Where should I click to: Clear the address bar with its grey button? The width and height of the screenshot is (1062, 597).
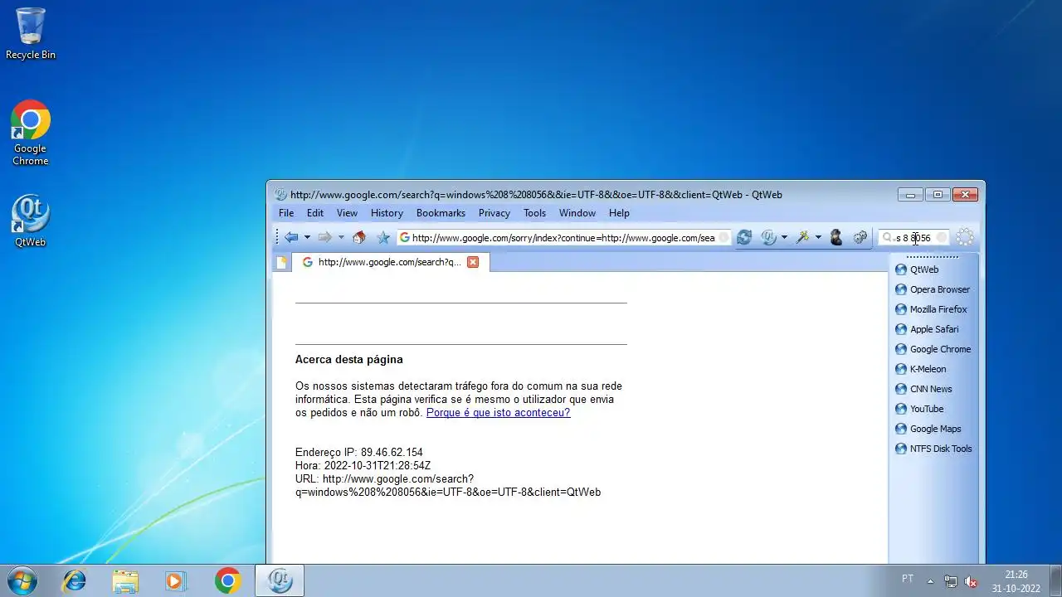[723, 238]
